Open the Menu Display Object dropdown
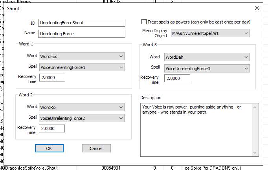268x170 pixels. (210, 34)
